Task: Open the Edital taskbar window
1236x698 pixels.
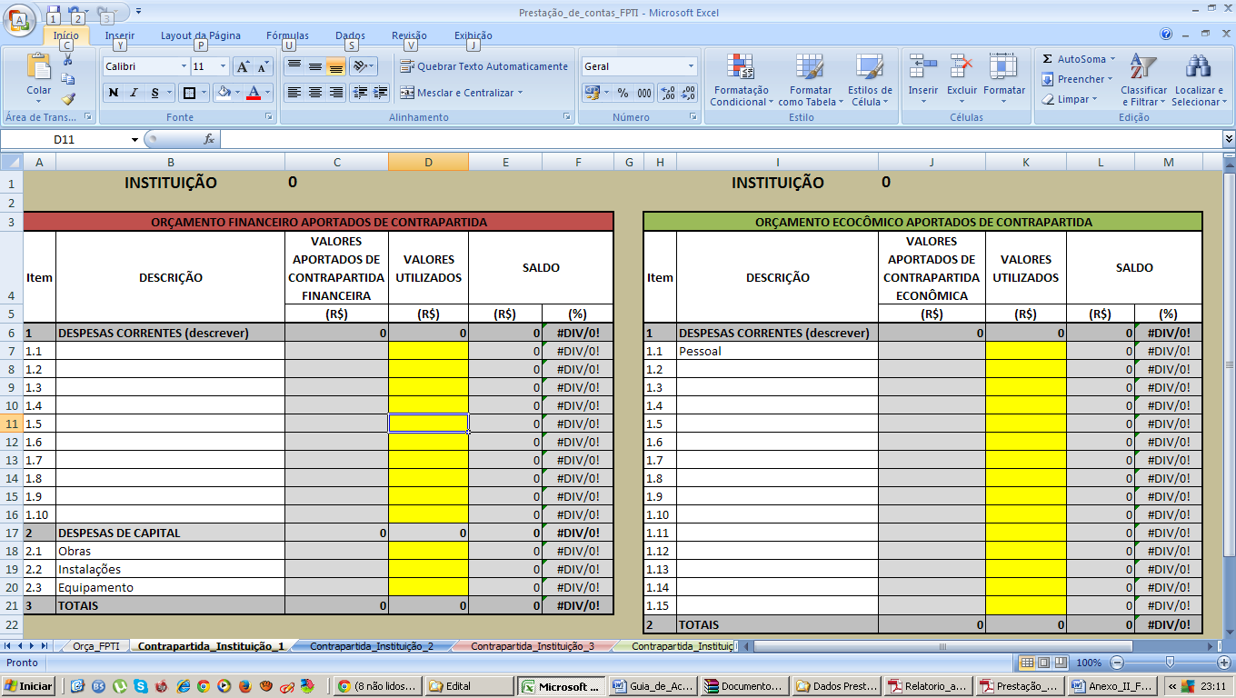Action: click(x=469, y=686)
